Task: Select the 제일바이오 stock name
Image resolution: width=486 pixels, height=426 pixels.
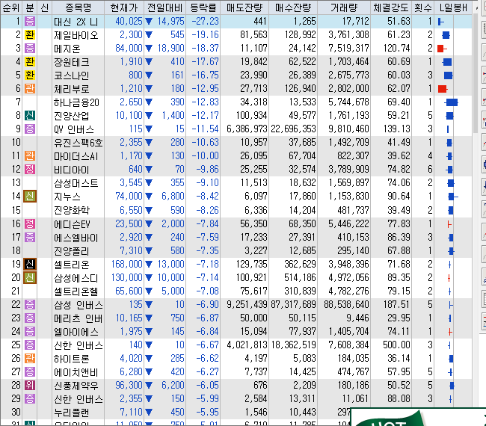Action: tap(76, 35)
